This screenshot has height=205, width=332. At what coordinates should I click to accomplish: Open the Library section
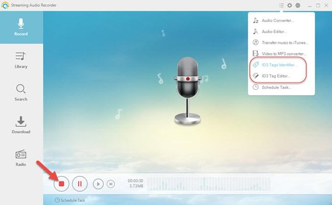click(21, 60)
